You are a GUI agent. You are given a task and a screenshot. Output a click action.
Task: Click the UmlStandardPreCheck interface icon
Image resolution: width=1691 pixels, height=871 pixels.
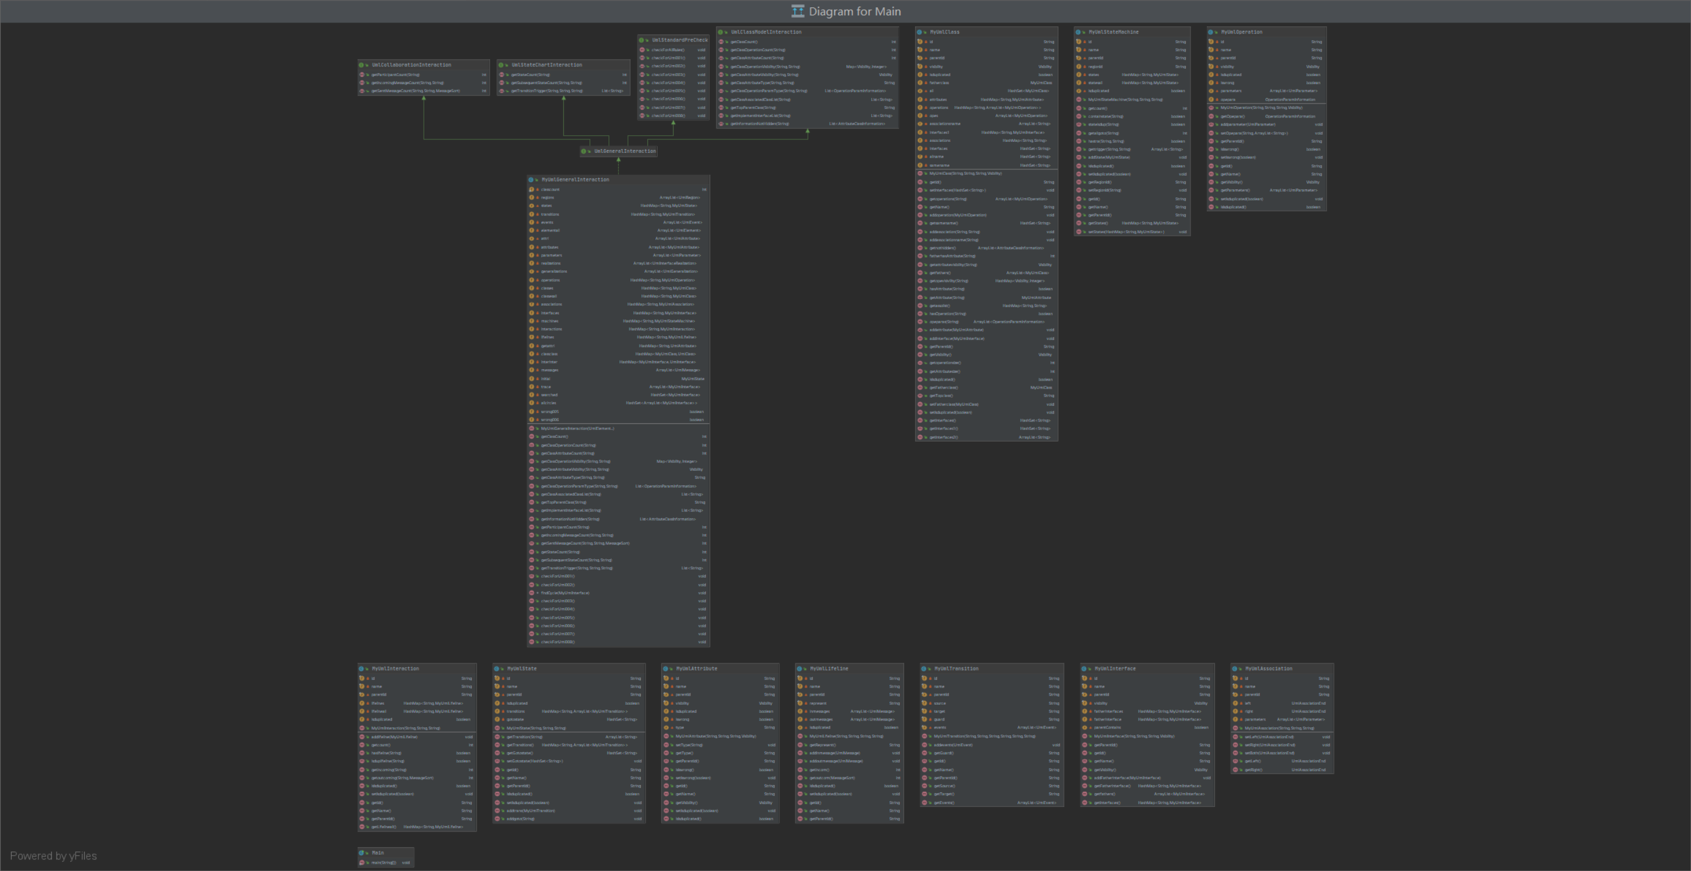tap(641, 40)
